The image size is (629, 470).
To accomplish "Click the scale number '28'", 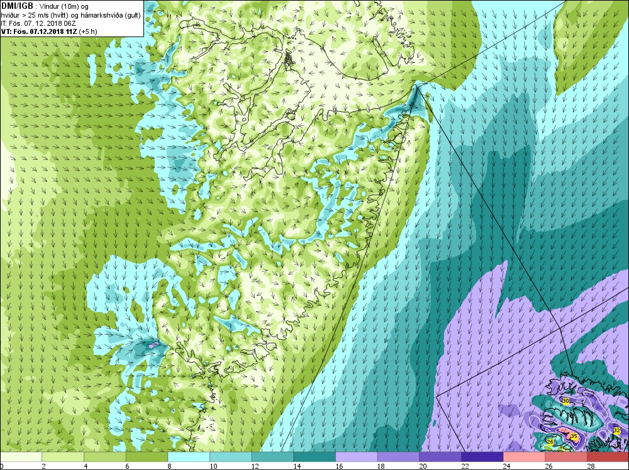I will click(x=591, y=466).
